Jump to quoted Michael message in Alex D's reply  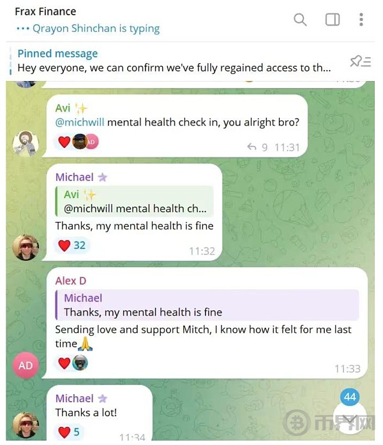[207, 305]
